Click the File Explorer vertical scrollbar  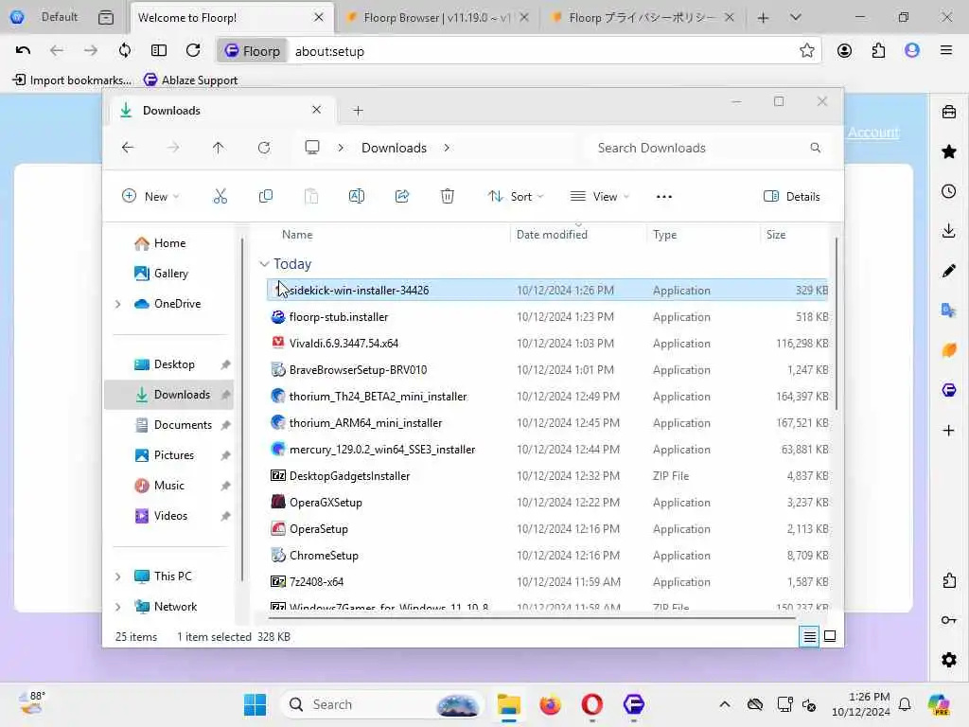click(837, 324)
